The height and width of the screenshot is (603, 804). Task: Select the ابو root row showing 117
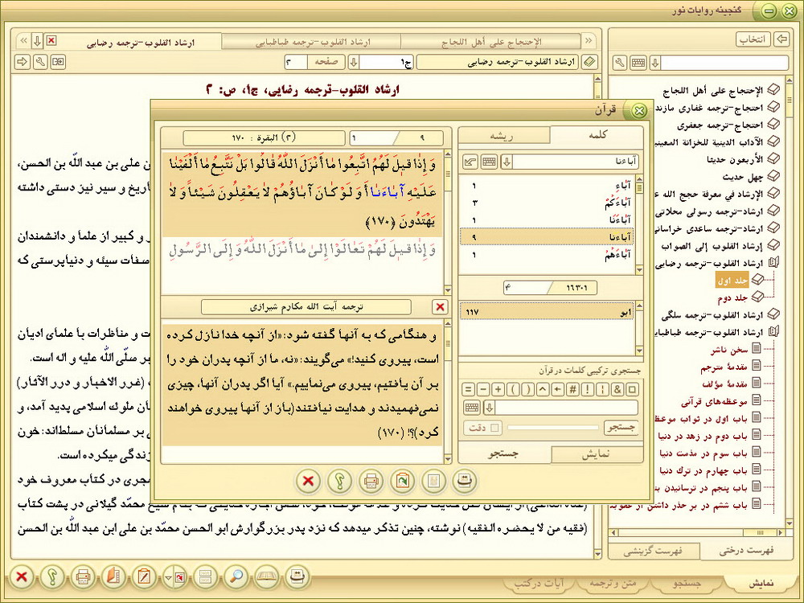(547, 311)
